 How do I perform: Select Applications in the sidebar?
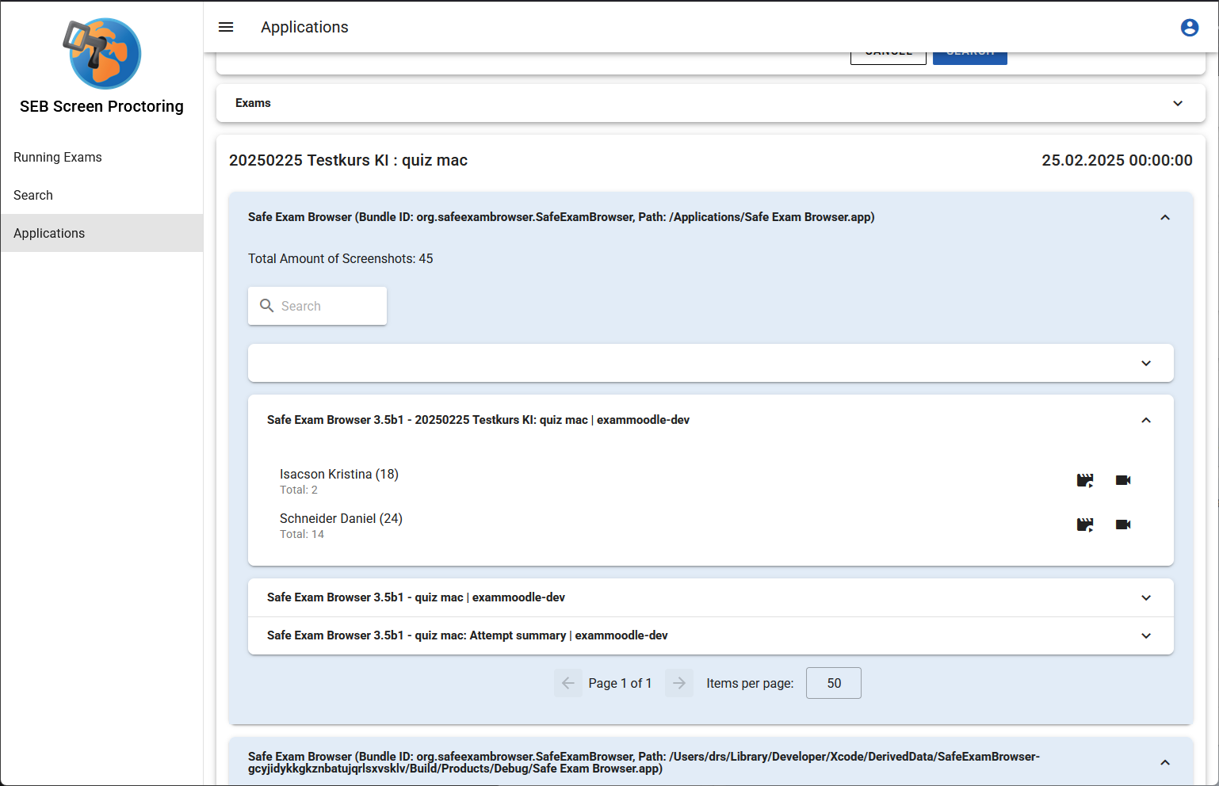pyautogui.click(x=101, y=233)
